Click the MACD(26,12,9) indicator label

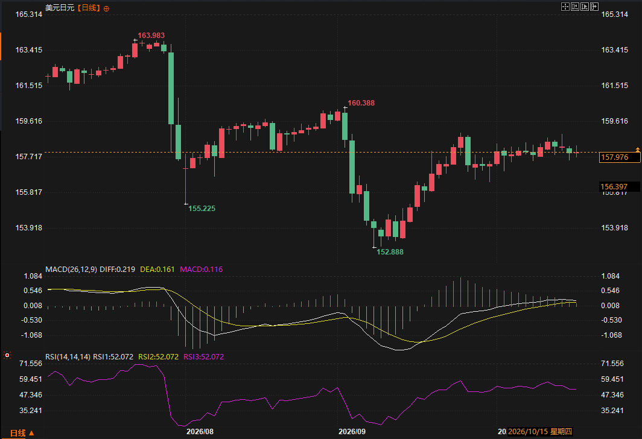click(71, 269)
